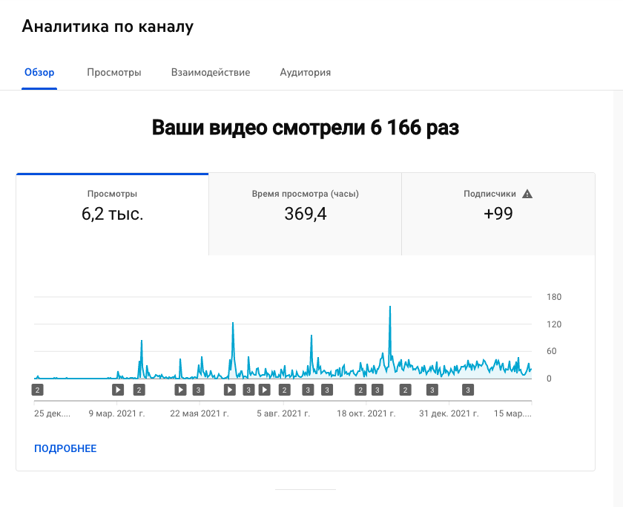Image resolution: width=623 pixels, height=507 pixels.
Task: Click the '3' marker above 5 авг. 2021 label
Action: coord(308,390)
